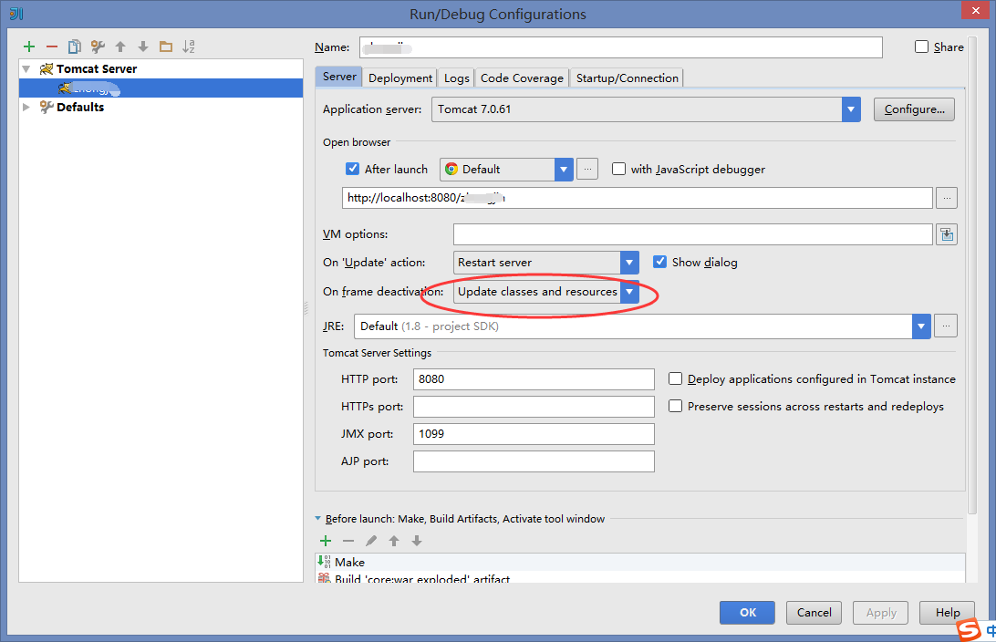Image resolution: width=996 pixels, height=642 pixels.
Task: Move the configuration up in the list
Action: coord(120,47)
